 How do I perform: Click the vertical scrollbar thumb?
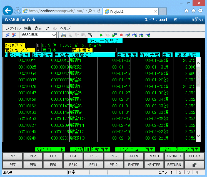[198, 77]
